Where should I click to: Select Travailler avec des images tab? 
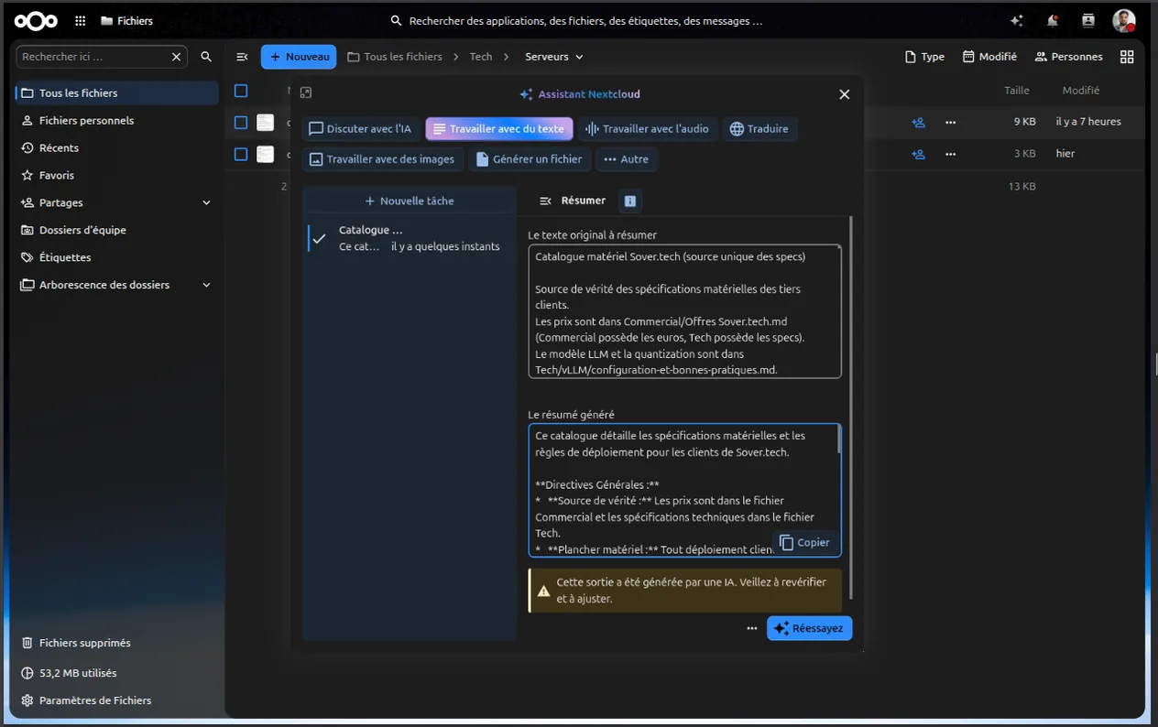click(x=382, y=159)
